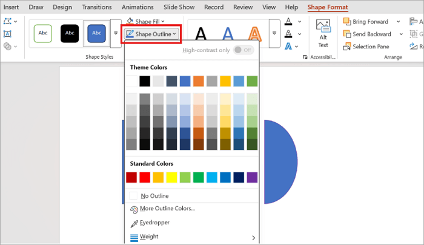Click the Selection Pane icon

pyautogui.click(x=347, y=47)
